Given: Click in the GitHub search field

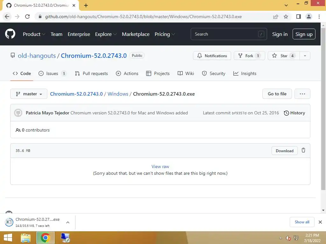Looking at the screenshot, I should [x=229, y=34].
